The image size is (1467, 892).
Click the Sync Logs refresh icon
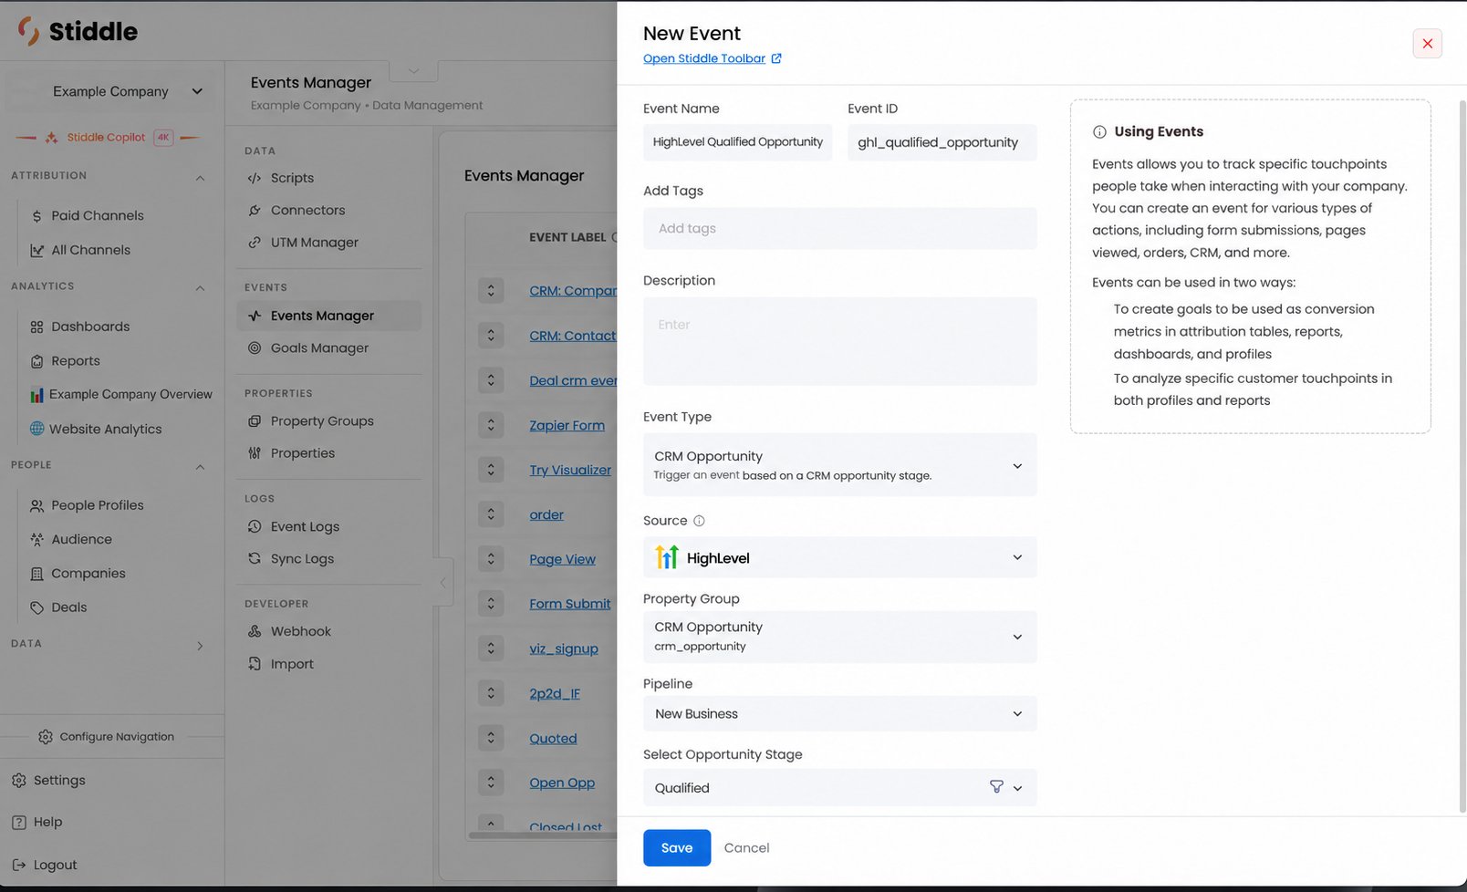pyautogui.click(x=255, y=558)
